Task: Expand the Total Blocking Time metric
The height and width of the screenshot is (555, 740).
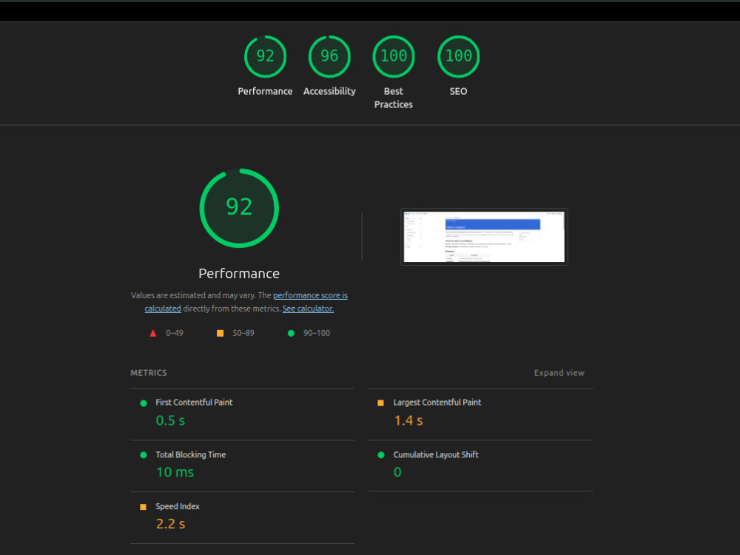Action: pyautogui.click(x=243, y=466)
